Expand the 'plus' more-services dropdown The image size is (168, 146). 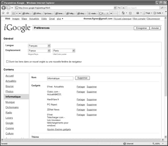60,19
